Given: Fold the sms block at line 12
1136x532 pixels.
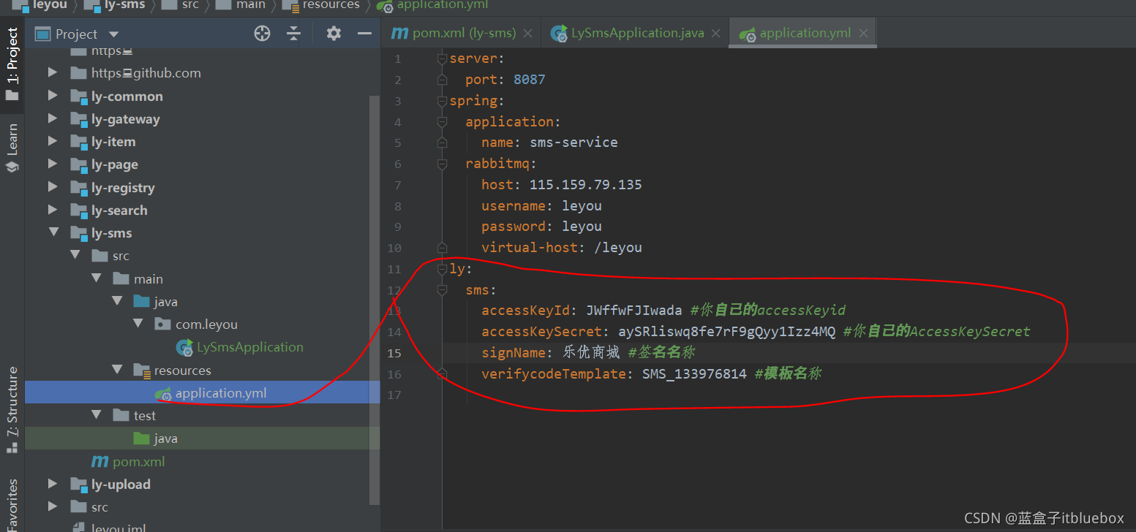Looking at the screenshot, I should [442, 290].
